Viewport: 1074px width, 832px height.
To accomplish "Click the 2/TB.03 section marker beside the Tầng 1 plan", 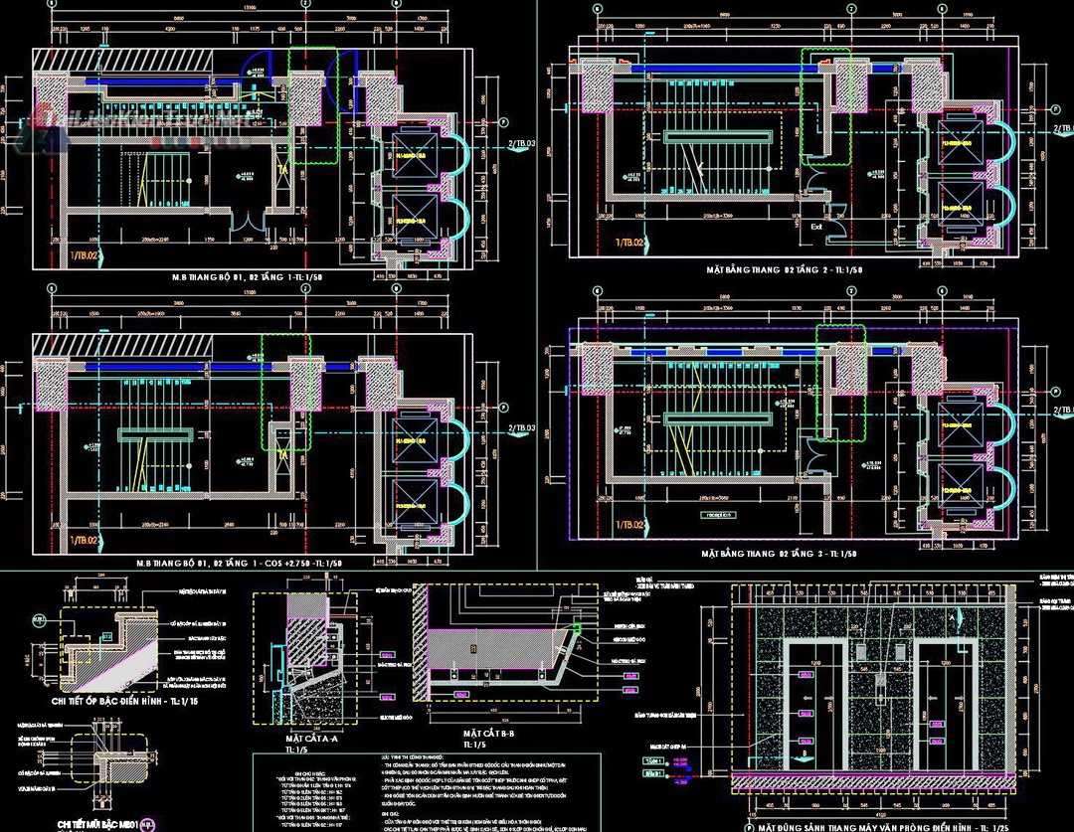I will 521,145.
